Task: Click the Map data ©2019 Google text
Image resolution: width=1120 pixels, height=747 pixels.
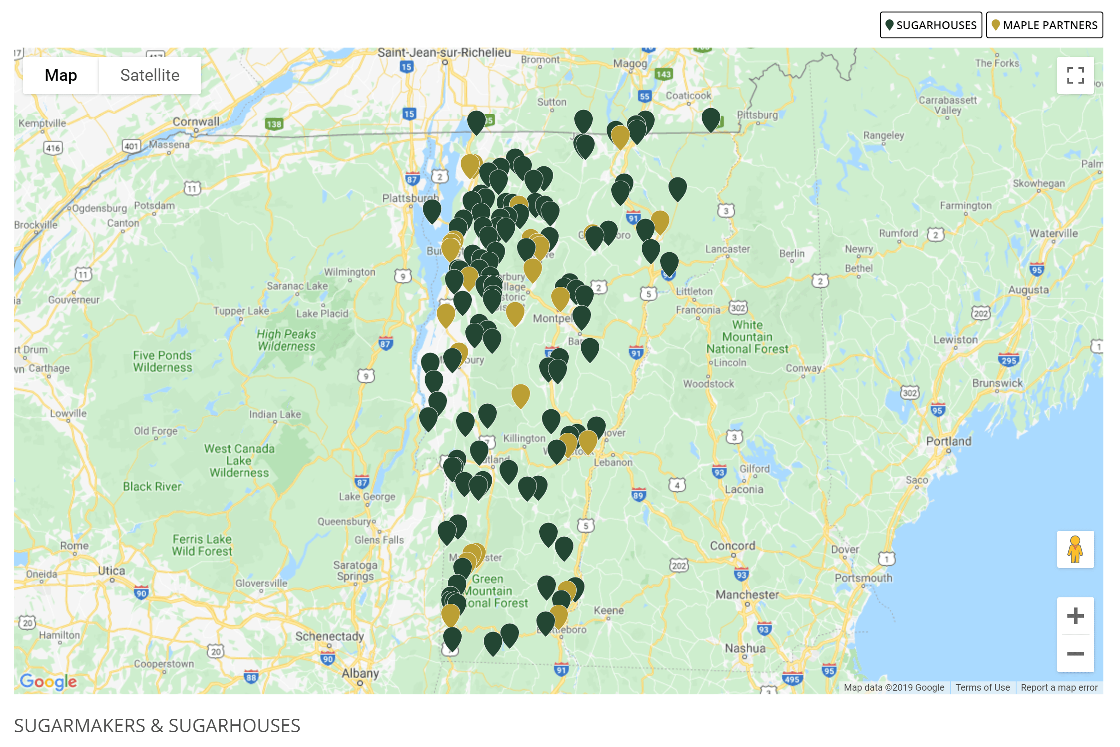Action: pyautogui.click(x=893, y=687)
